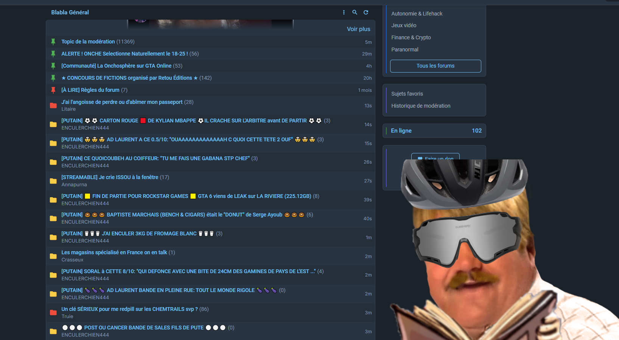Viewport: 619px width, 340px height.
Task: Open the Jeux vidéo forum
Action: pos(404,25)
